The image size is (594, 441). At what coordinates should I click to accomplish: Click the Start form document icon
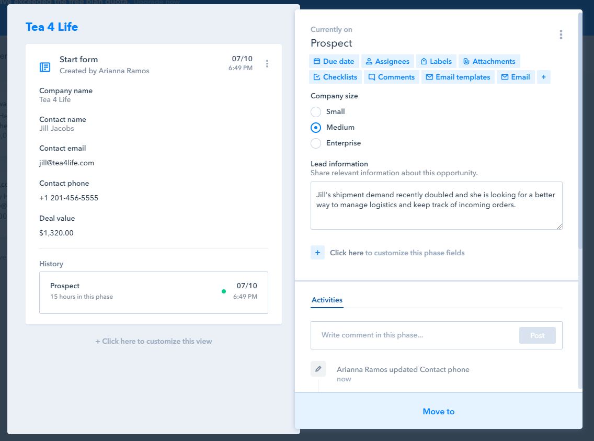[x=45, y=67]
